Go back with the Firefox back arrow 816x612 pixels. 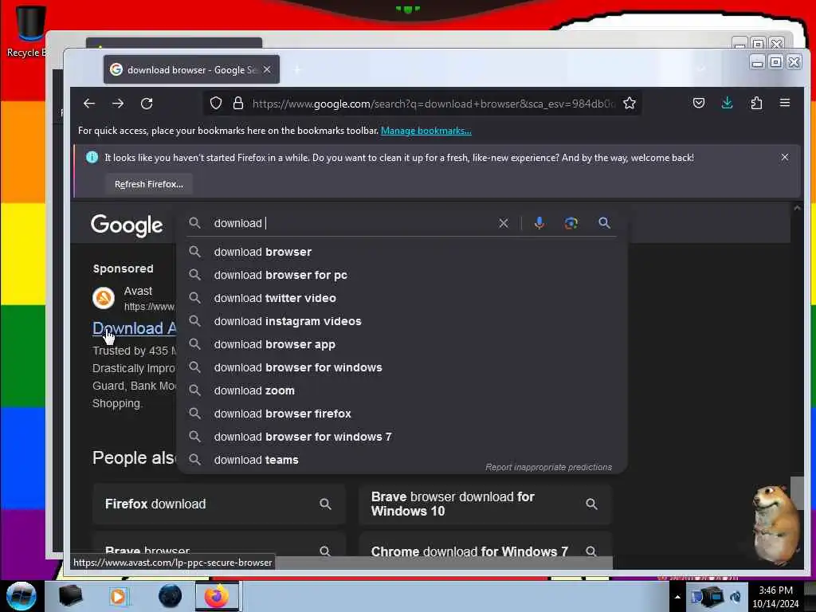[89, 104]
